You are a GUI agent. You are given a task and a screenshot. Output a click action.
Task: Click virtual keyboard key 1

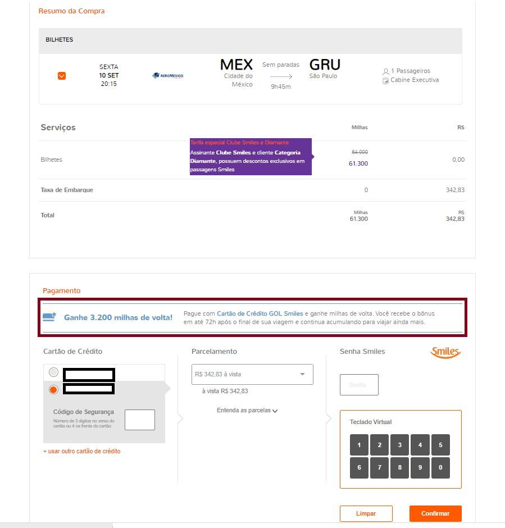coord(359,445)
